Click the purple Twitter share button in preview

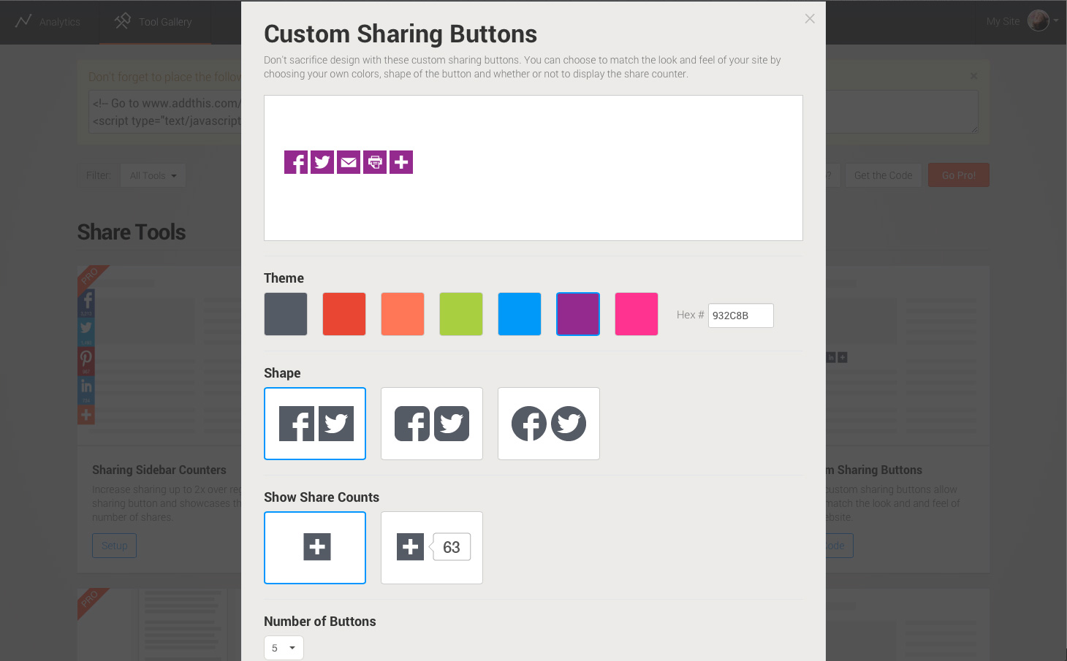[x=322, y=162]
